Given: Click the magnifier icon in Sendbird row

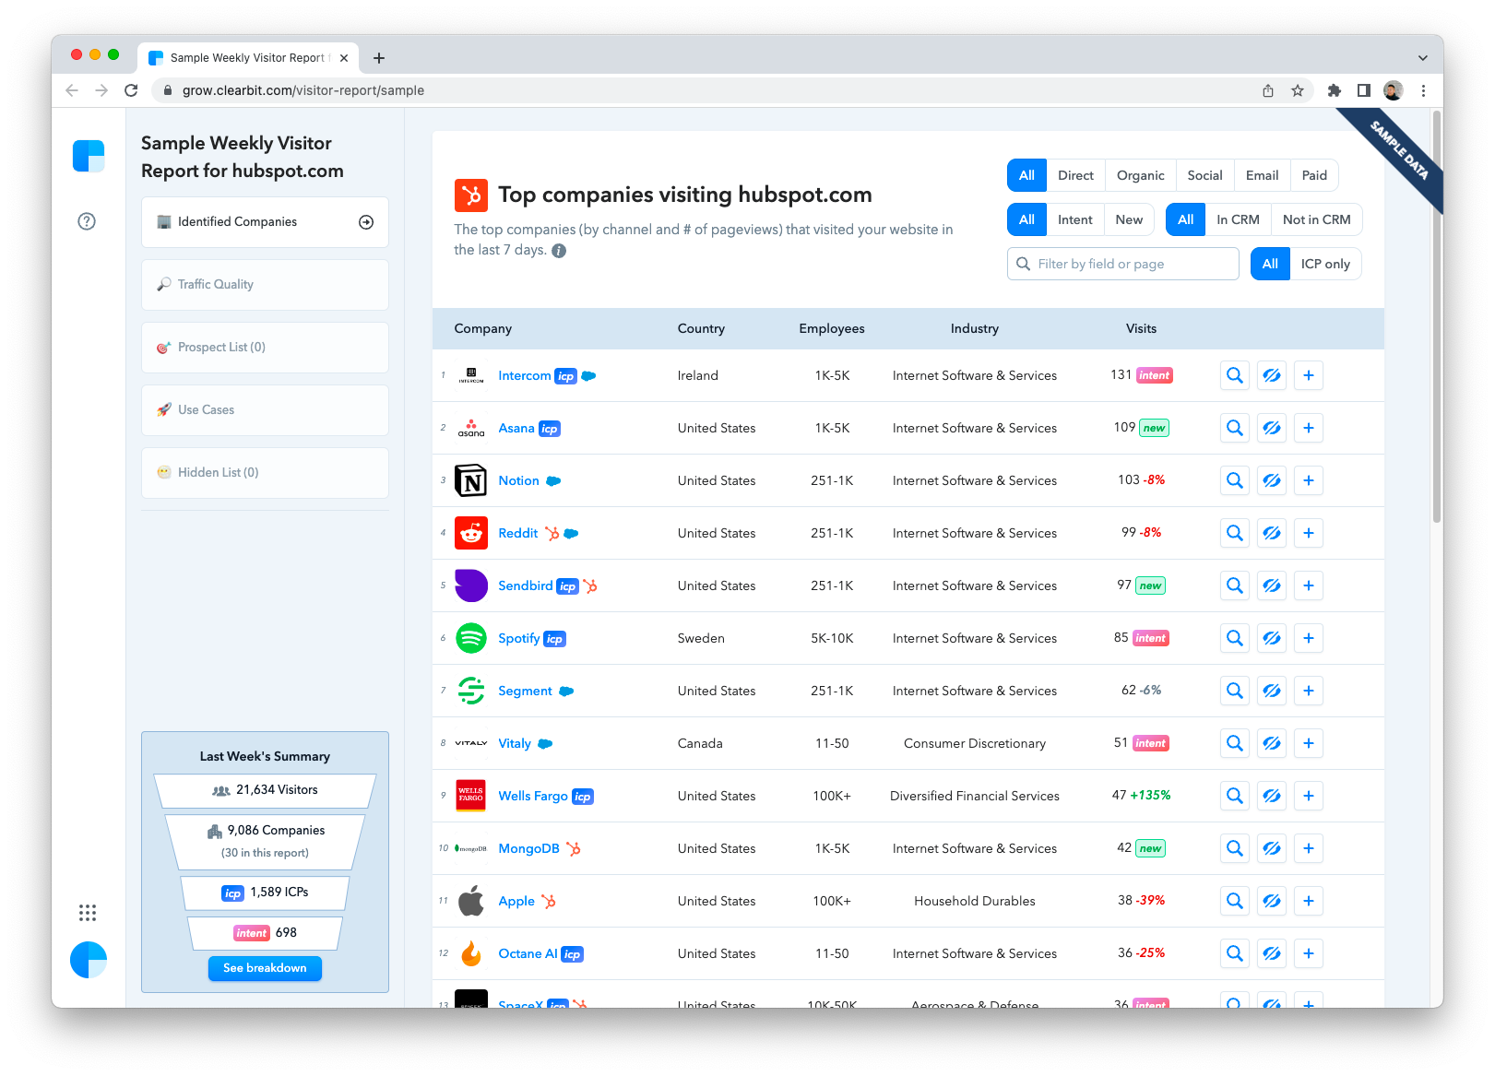Looking at the screenshot, I should pos(1234,585).
